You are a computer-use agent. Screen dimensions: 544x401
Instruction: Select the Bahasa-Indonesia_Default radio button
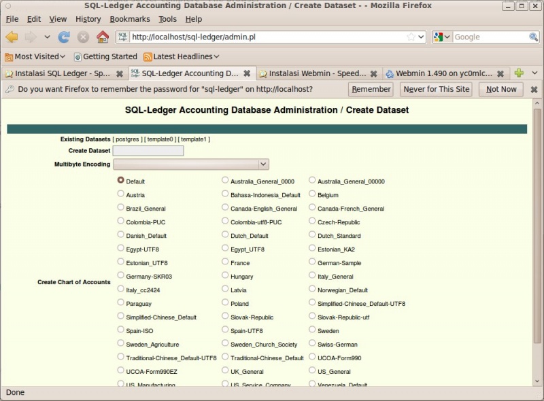tap(224, 194)
